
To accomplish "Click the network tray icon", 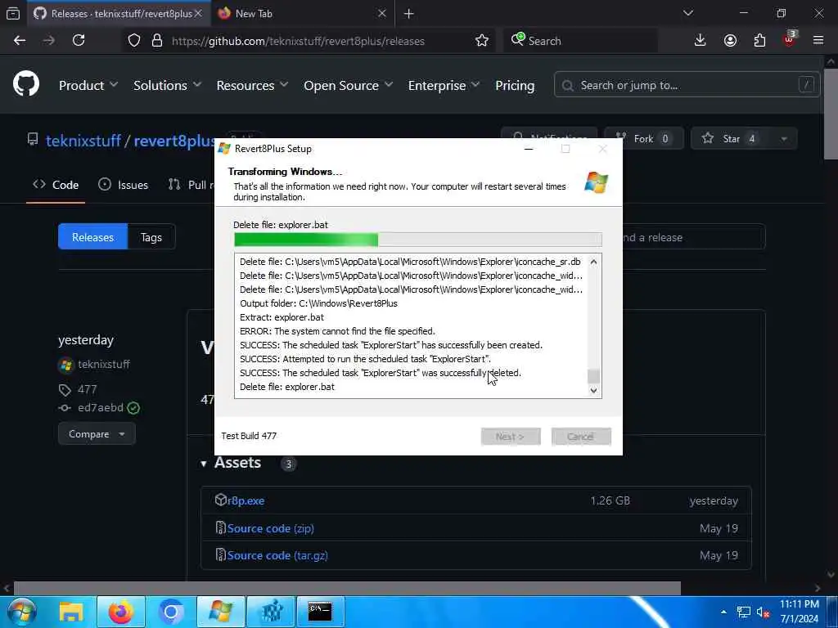I will pyautogui.click(x=743, y=612).
